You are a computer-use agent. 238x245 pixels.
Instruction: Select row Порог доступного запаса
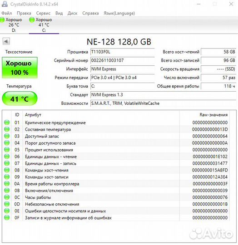[116, 143]
